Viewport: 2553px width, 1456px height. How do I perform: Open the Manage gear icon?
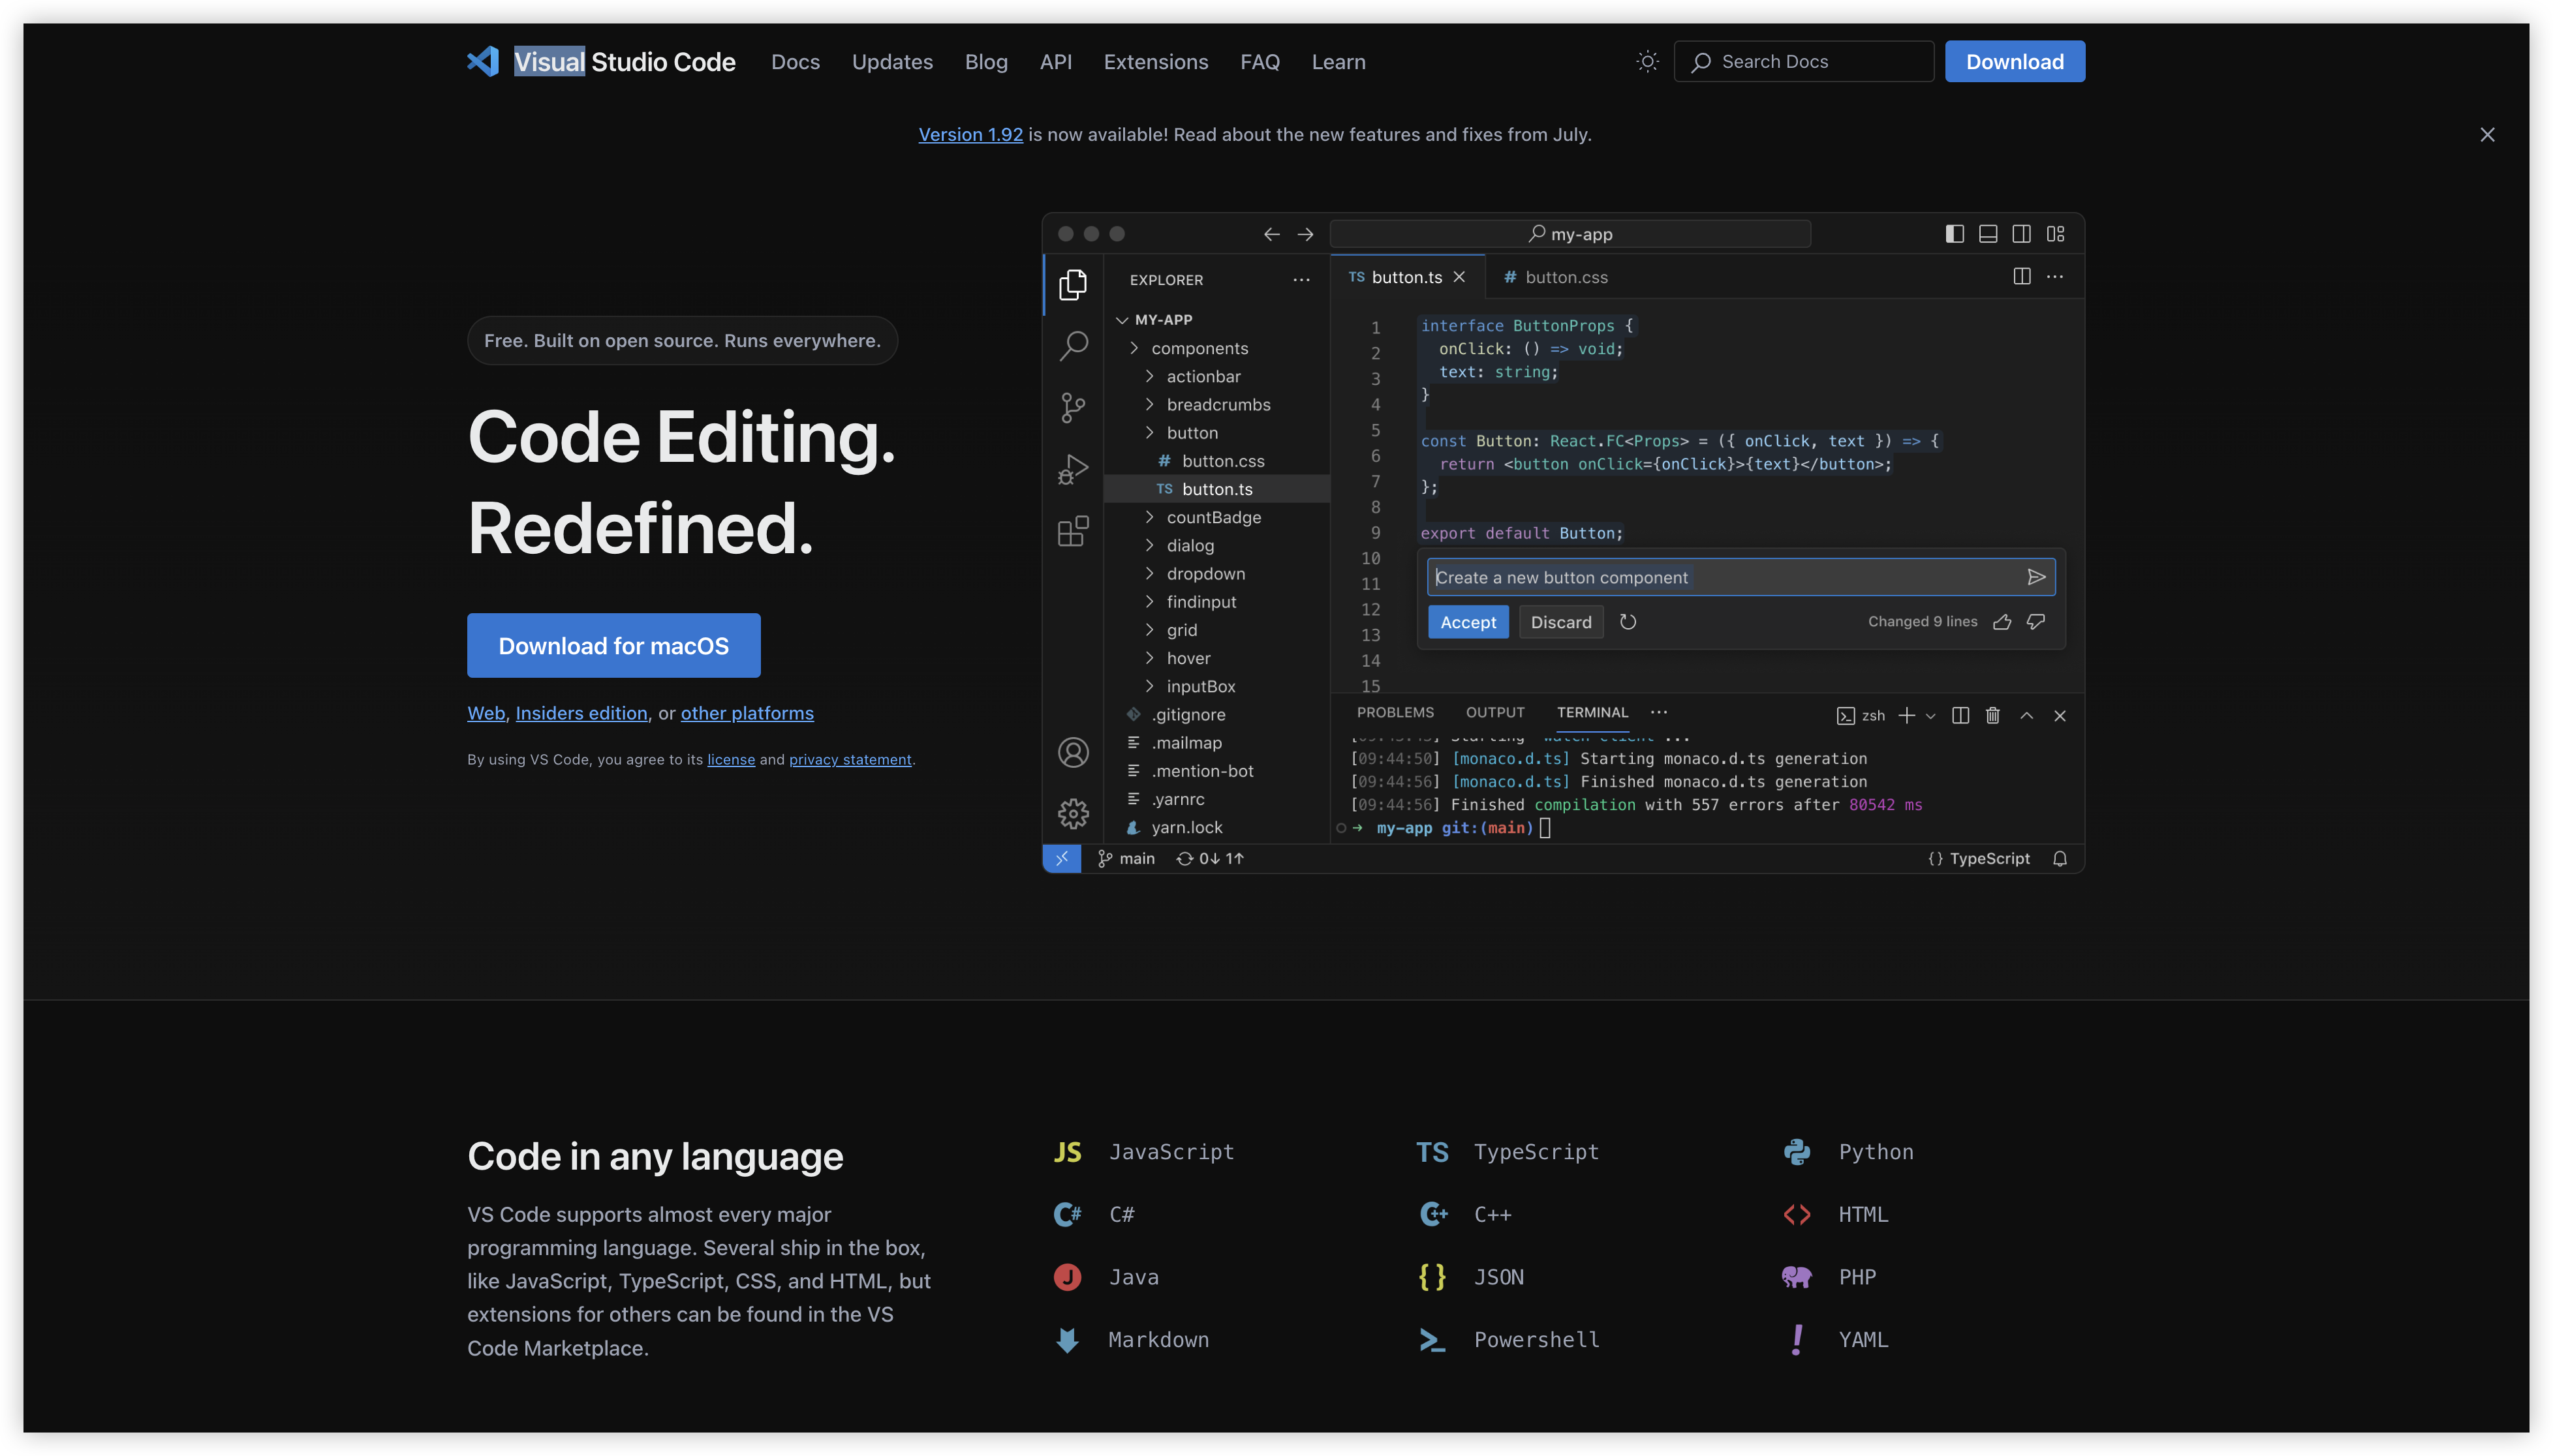coord(1072,813)
